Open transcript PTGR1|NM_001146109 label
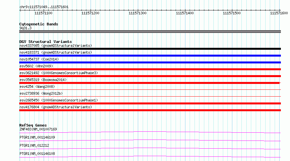 [37, 137]
